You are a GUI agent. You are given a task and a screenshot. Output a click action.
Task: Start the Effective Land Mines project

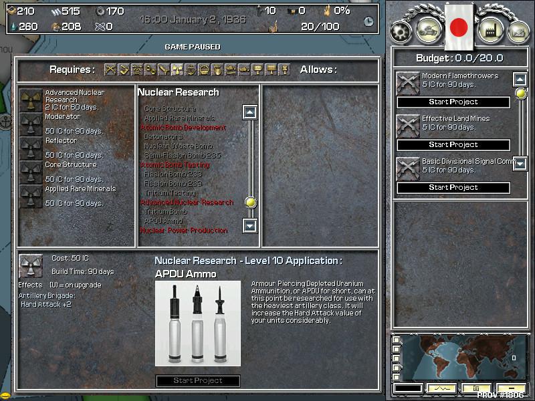(x=453, y=145)
